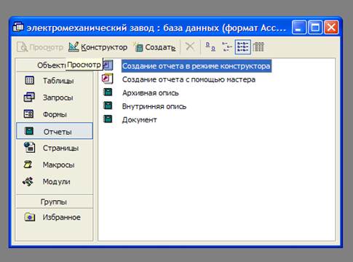Click the report wizard shortcut icon
The image size is (353, 262).
pos(108,79)
